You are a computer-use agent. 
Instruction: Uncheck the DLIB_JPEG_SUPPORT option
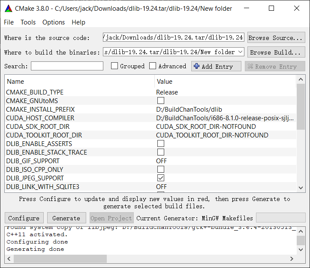click(x=161, y=178)
